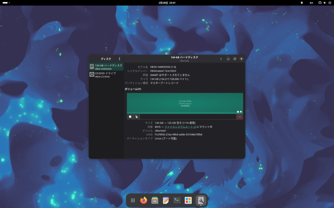The height and width of the screenshot is (208, 334).
Task: Open the Software store from the dock
Action: click(x=188, y=201)
